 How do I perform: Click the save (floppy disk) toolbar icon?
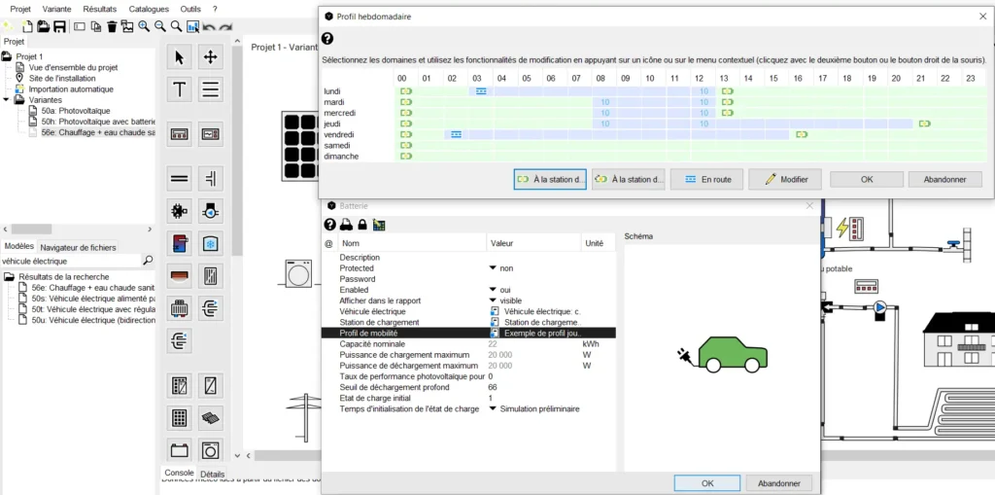coord(60,26)
